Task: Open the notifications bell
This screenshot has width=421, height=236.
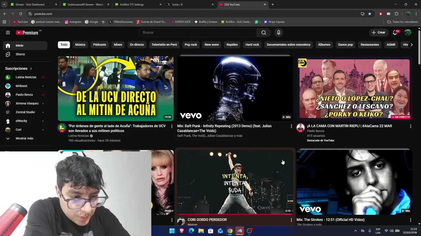Action: click(395, 32)
